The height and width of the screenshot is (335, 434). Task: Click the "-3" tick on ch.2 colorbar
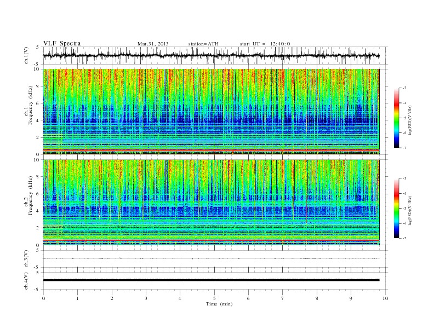[404, 178]
